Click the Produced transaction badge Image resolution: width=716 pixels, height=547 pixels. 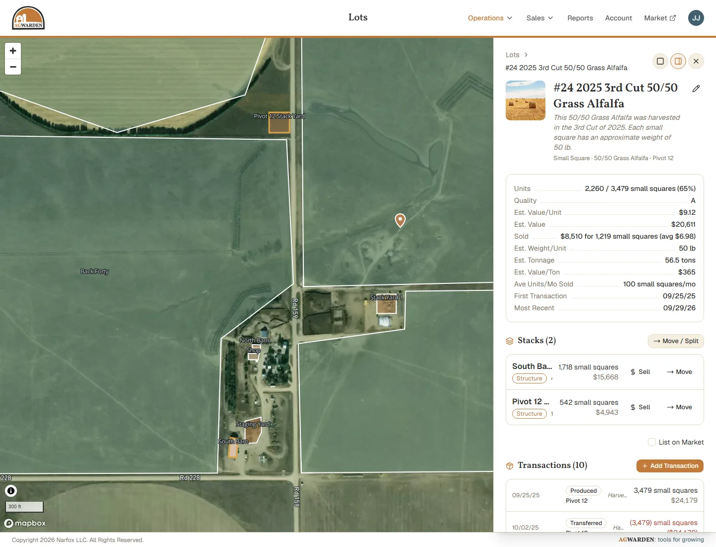(x=584, y=491)
